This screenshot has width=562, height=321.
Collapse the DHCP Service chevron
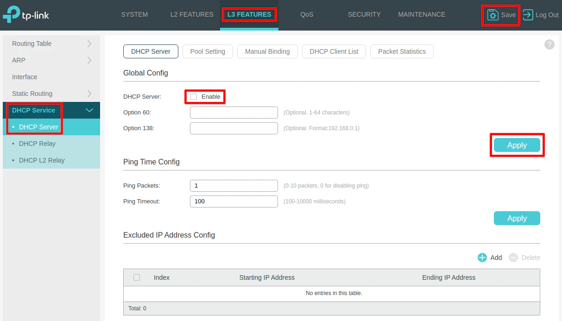[89, 110]
